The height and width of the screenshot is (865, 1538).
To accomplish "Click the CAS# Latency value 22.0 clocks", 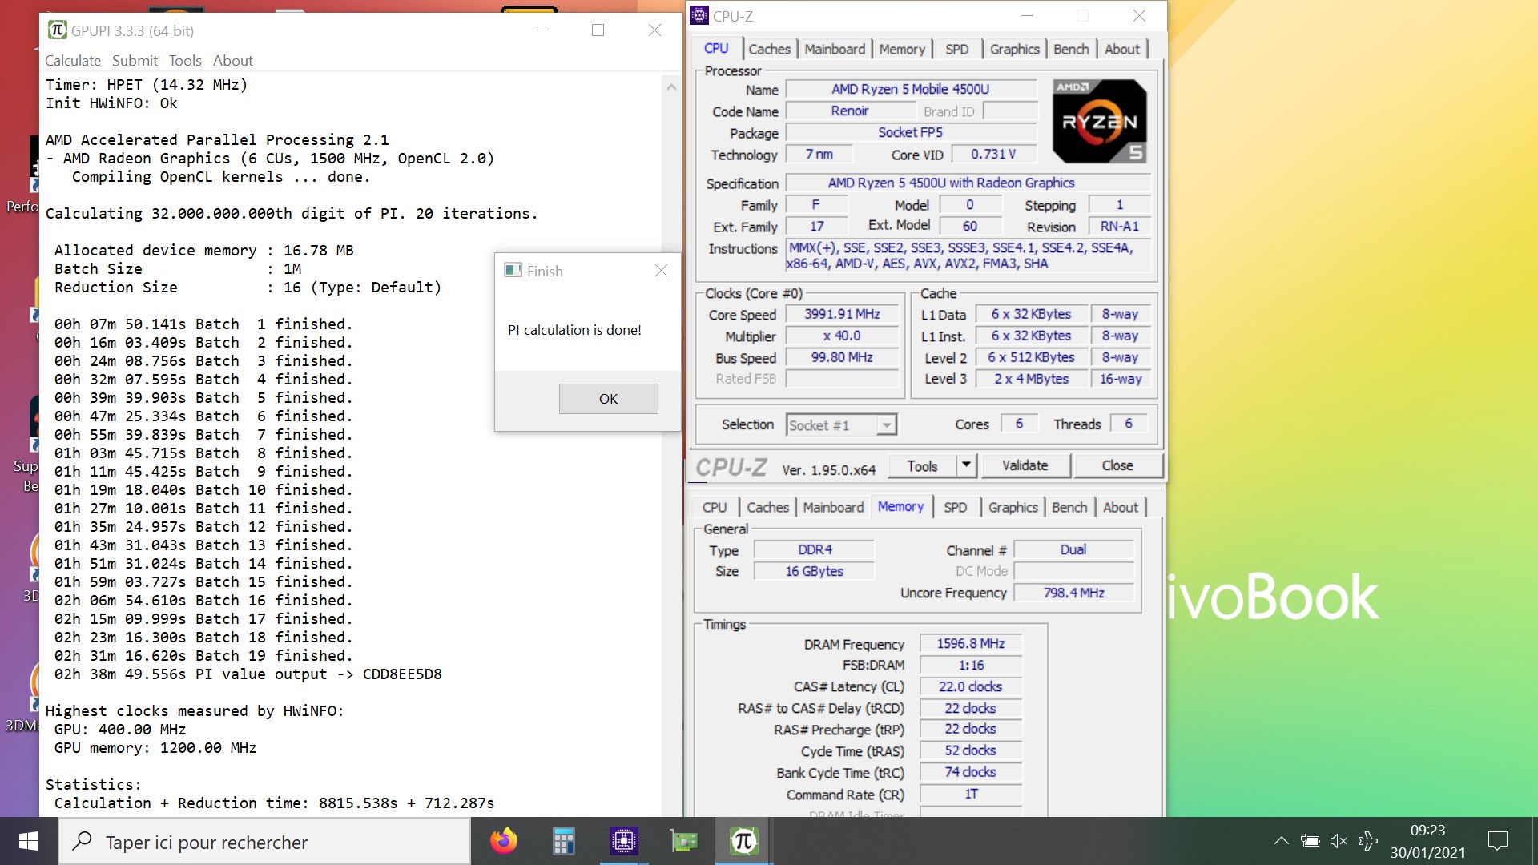I will pyautogui.click(x=971, y=687).
